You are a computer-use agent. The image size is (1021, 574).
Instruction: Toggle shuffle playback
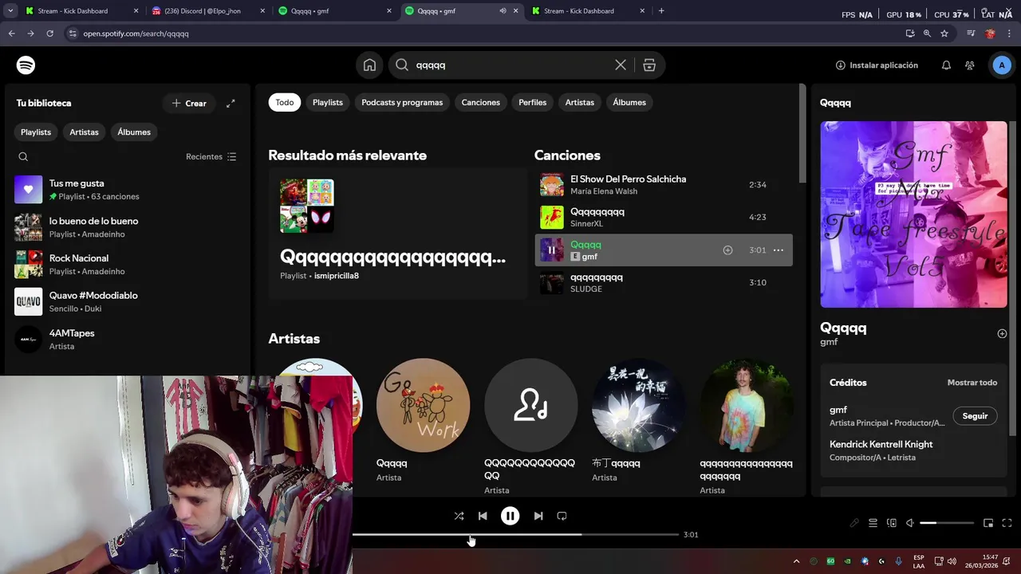pos(459,516)
